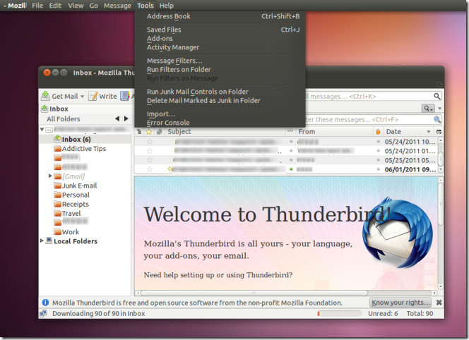Run Junk Mail Controls on Folder

tap(220, 92)
